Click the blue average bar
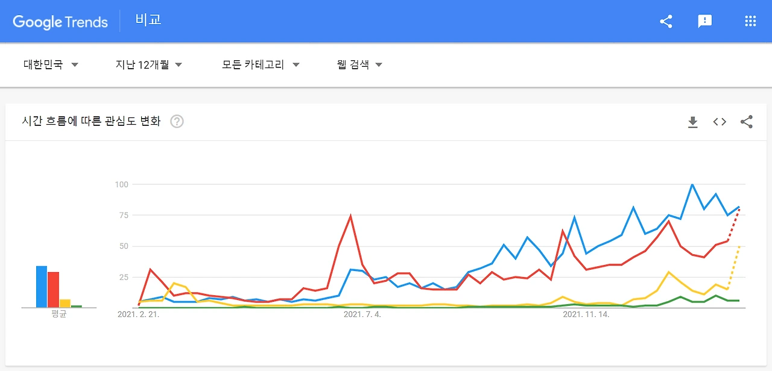 pyautogui.click(x=42, y=287)
